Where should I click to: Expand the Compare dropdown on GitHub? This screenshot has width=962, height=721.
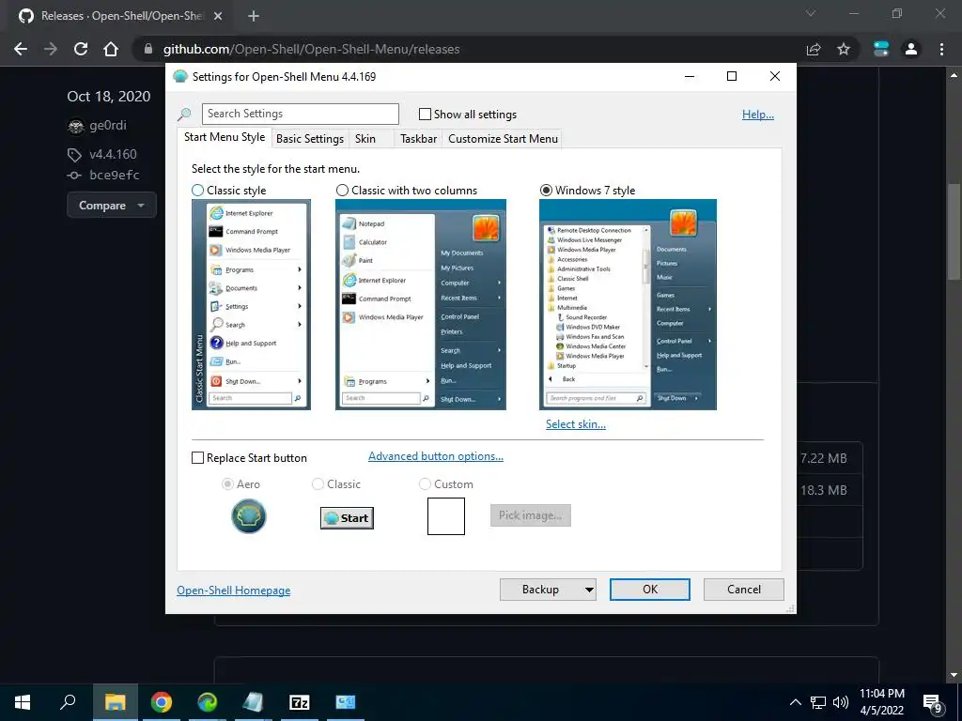112,206
